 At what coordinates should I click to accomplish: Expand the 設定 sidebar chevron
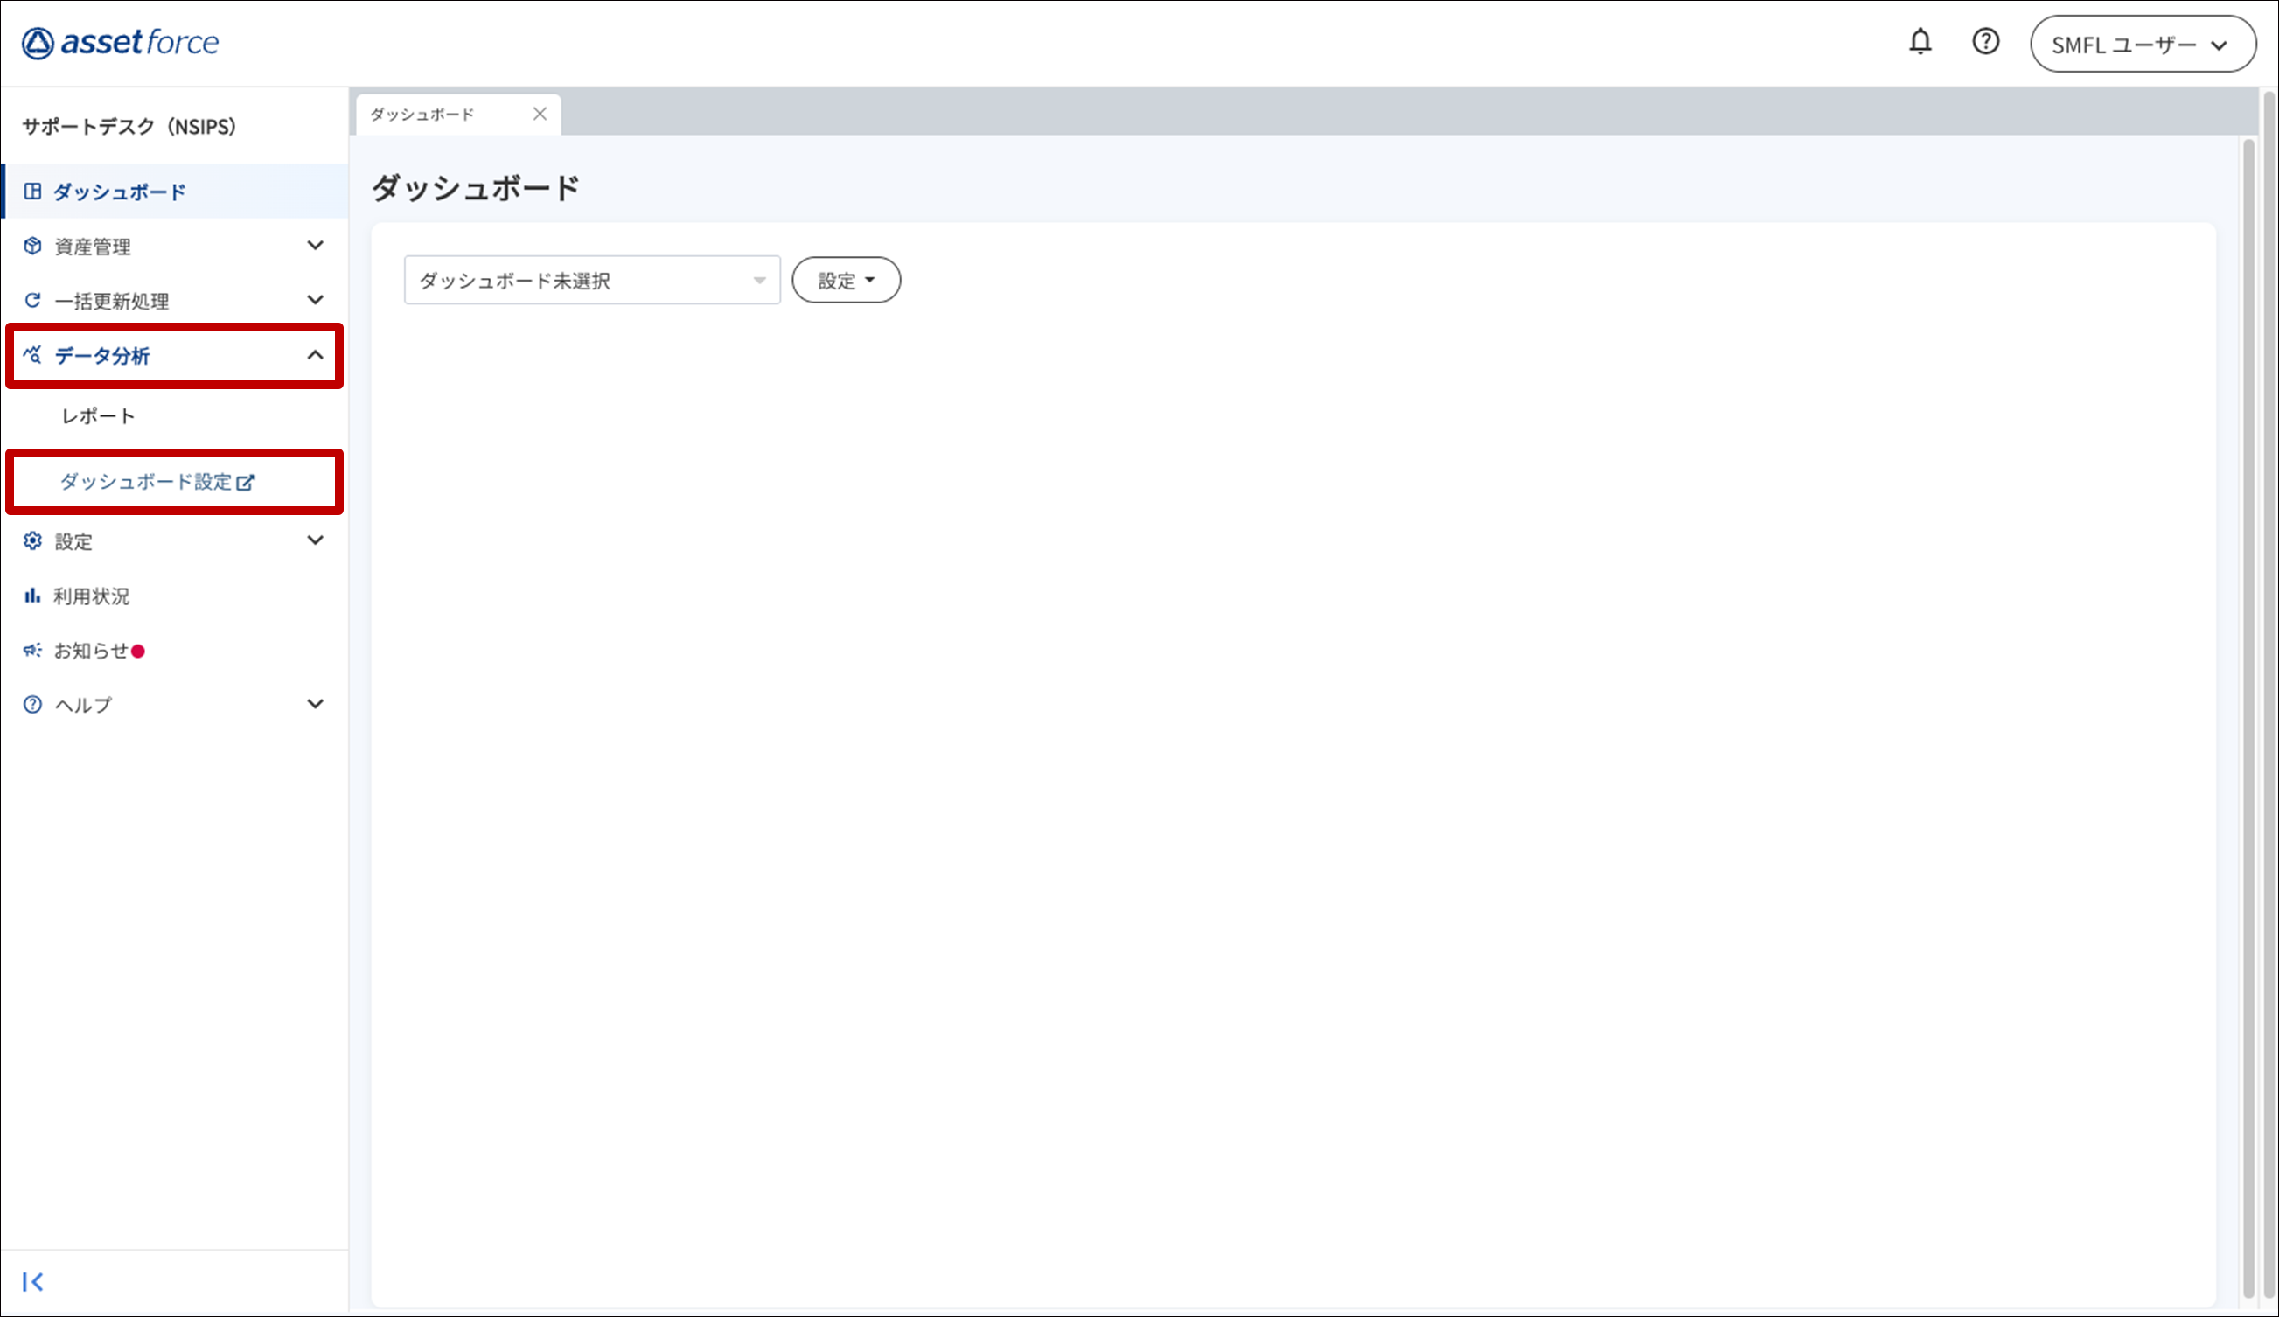(x=315, y=540)
